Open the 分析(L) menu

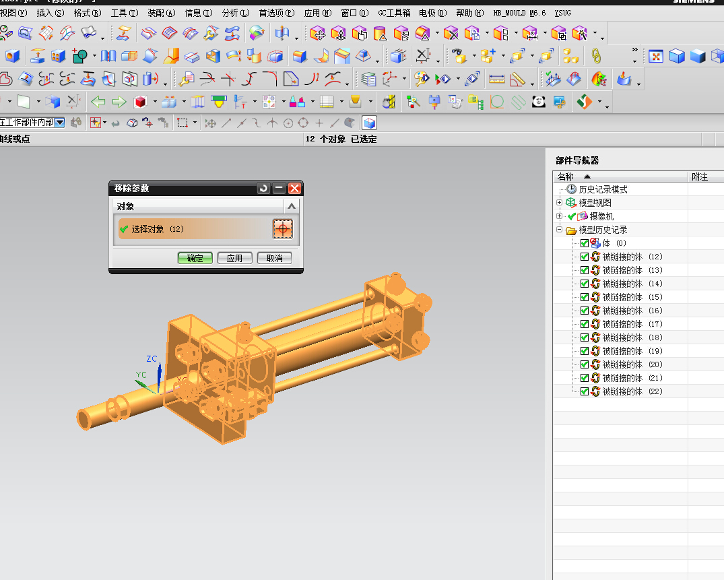tap(236, 13)
